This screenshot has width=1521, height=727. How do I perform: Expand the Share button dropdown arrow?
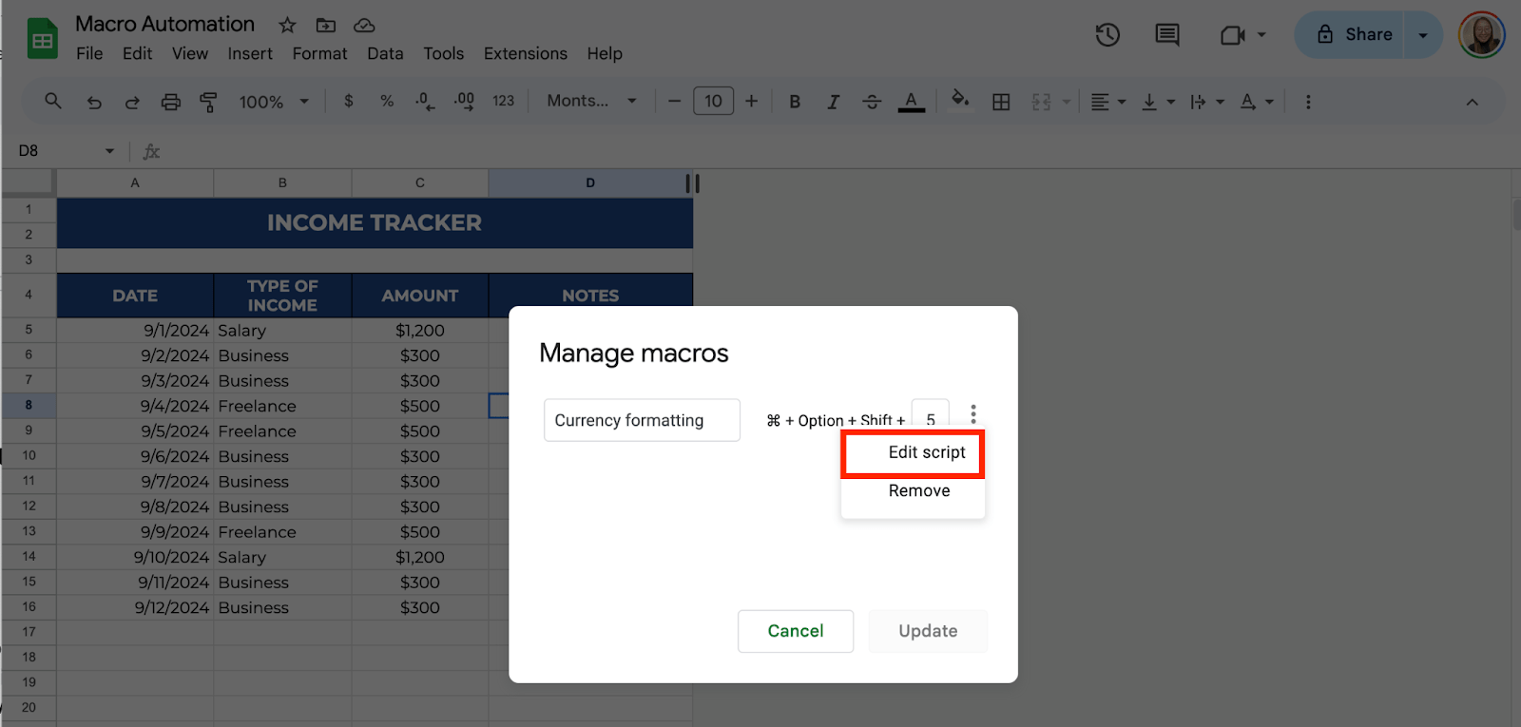pos(1423,35)
